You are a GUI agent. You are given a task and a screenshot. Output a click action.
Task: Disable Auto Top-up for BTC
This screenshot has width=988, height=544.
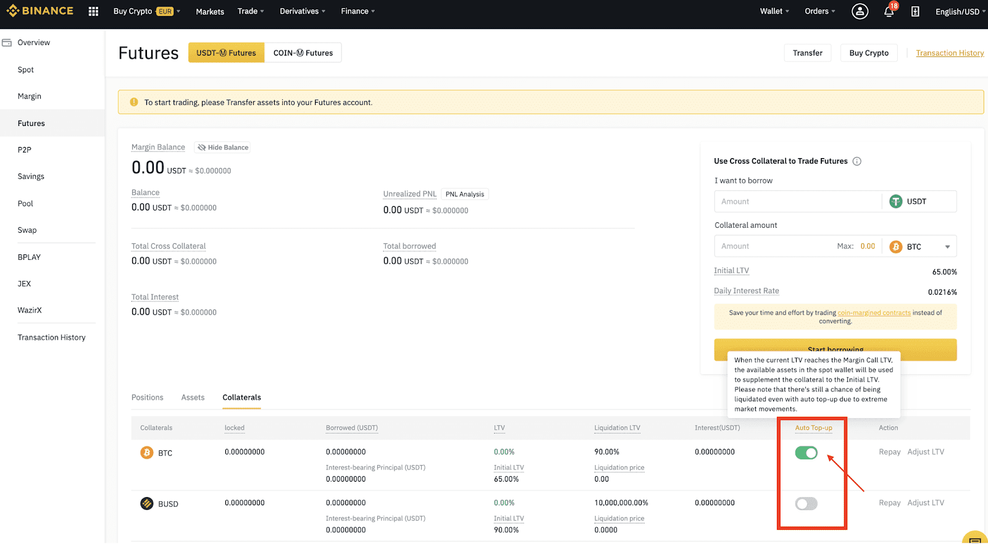click(x=806, y=453)
